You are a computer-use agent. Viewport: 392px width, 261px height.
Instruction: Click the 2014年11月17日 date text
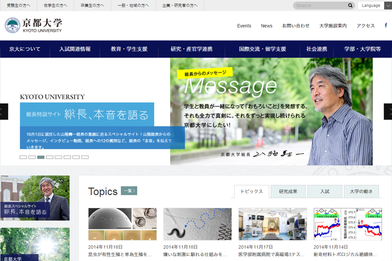(256, 247)
